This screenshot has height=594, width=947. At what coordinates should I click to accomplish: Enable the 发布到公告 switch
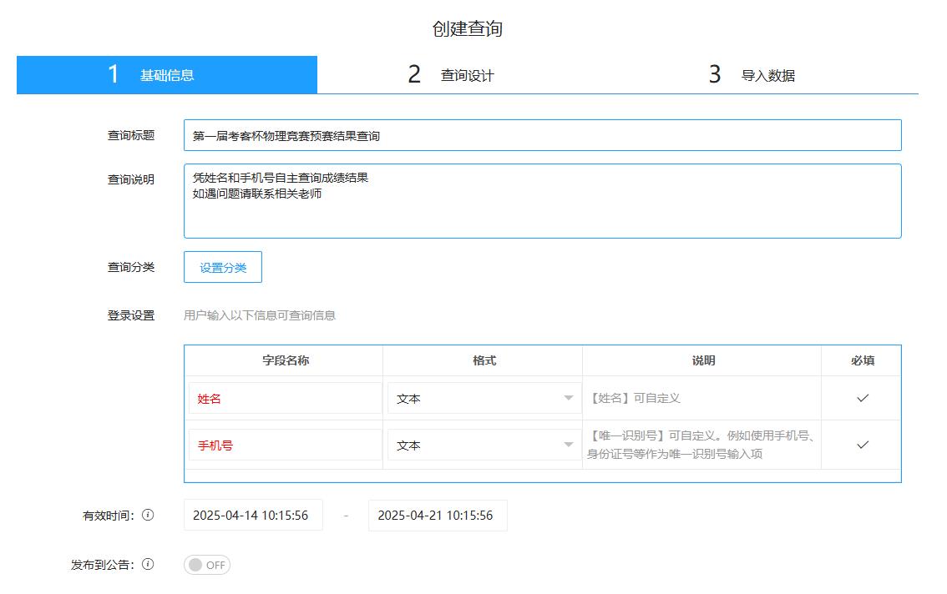click(x=207, y=565)
